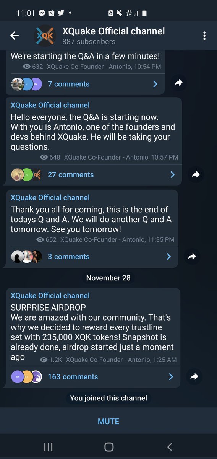Tap the November 28 date badge
The height and width of the screenshot is (459, 217).
[x=108, y=278]
